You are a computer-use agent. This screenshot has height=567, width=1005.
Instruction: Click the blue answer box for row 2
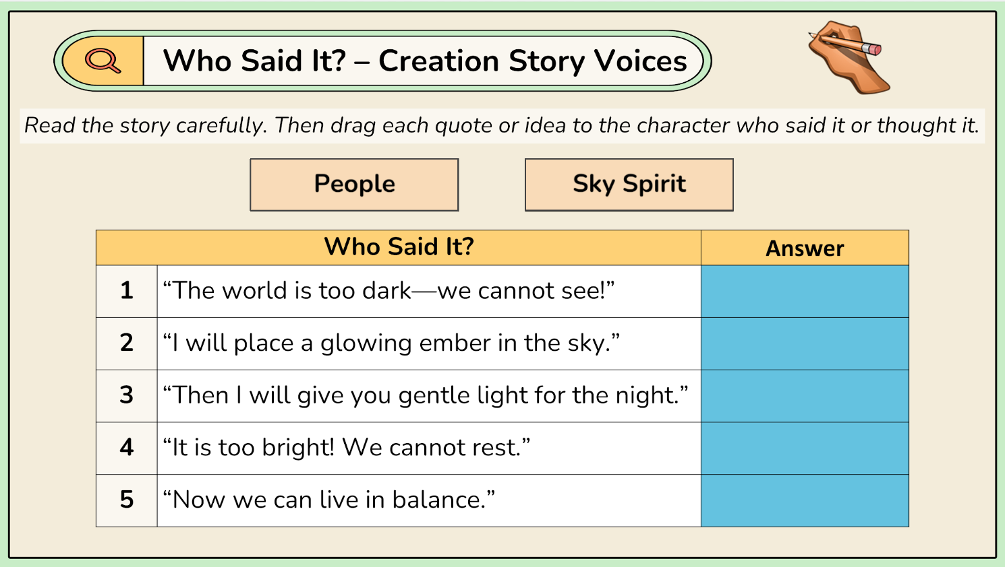click(x=805, y=344)
